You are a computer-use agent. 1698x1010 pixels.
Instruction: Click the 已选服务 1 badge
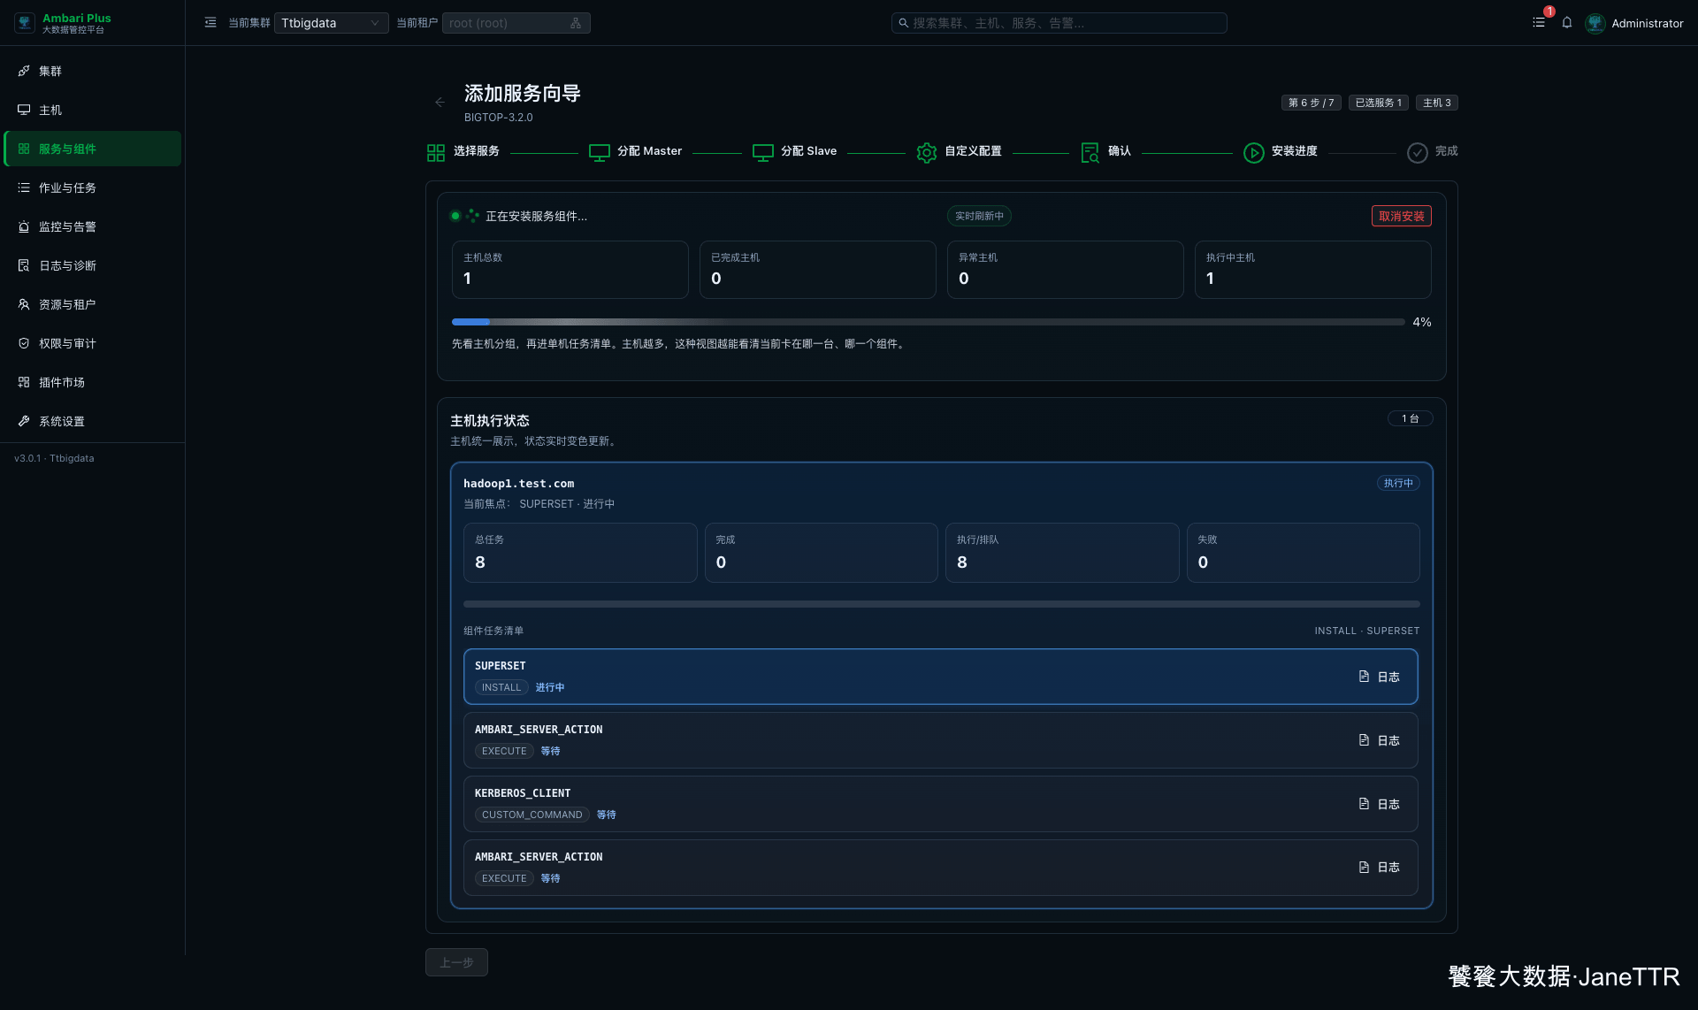[x=1379, y=103]
